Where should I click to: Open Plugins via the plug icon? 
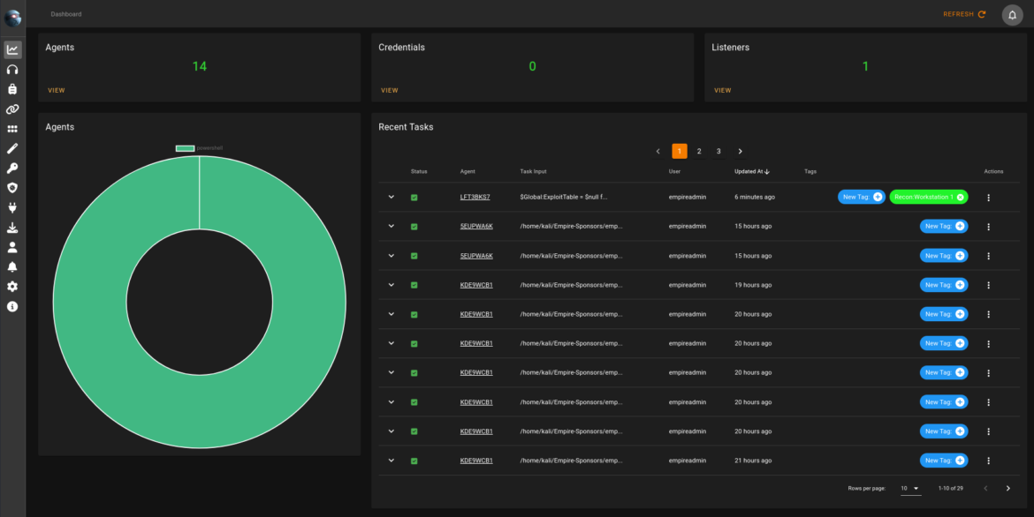pos(12,206)
